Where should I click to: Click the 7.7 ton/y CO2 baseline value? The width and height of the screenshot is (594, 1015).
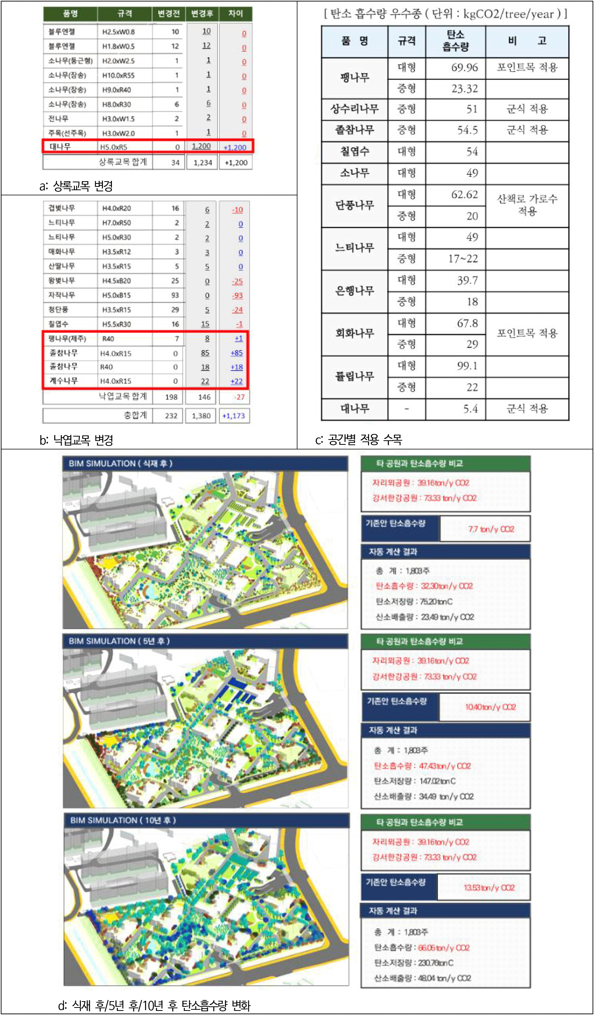pyautogui.click(x=491, y=529)
